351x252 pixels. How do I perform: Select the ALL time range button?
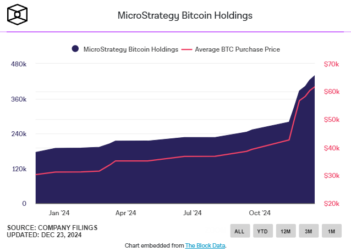coord(239,231)
